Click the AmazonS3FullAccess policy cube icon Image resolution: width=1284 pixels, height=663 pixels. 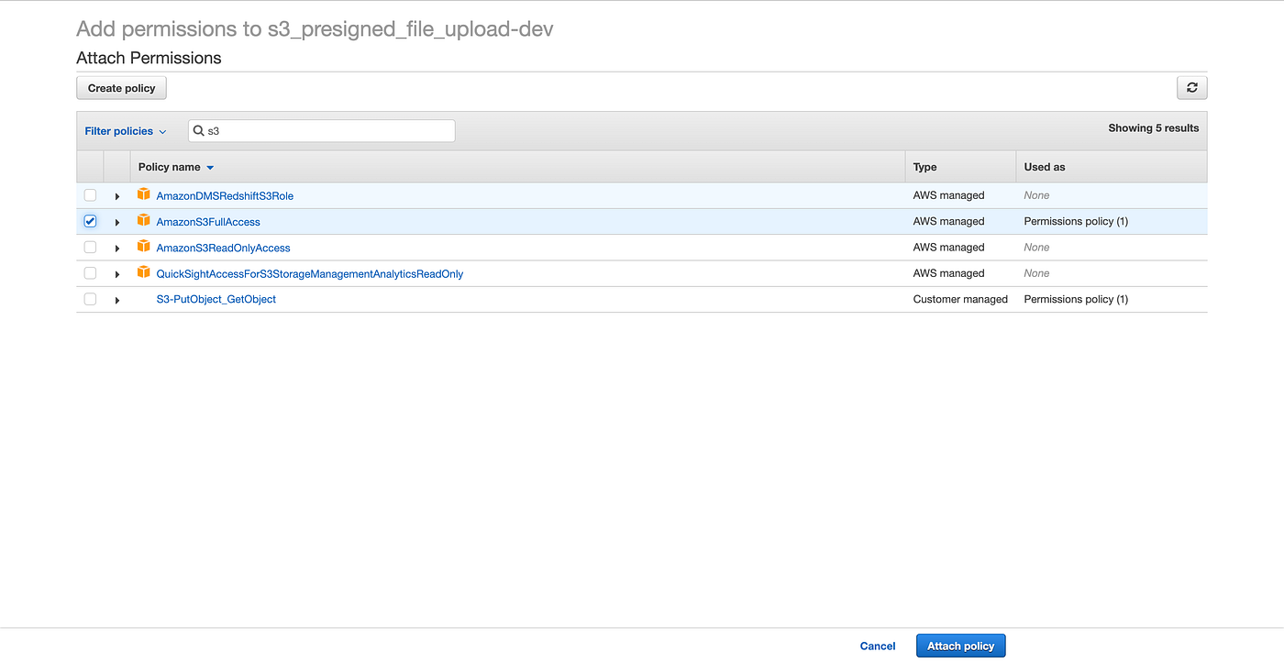pyautogui.click(x=144, y=221)
